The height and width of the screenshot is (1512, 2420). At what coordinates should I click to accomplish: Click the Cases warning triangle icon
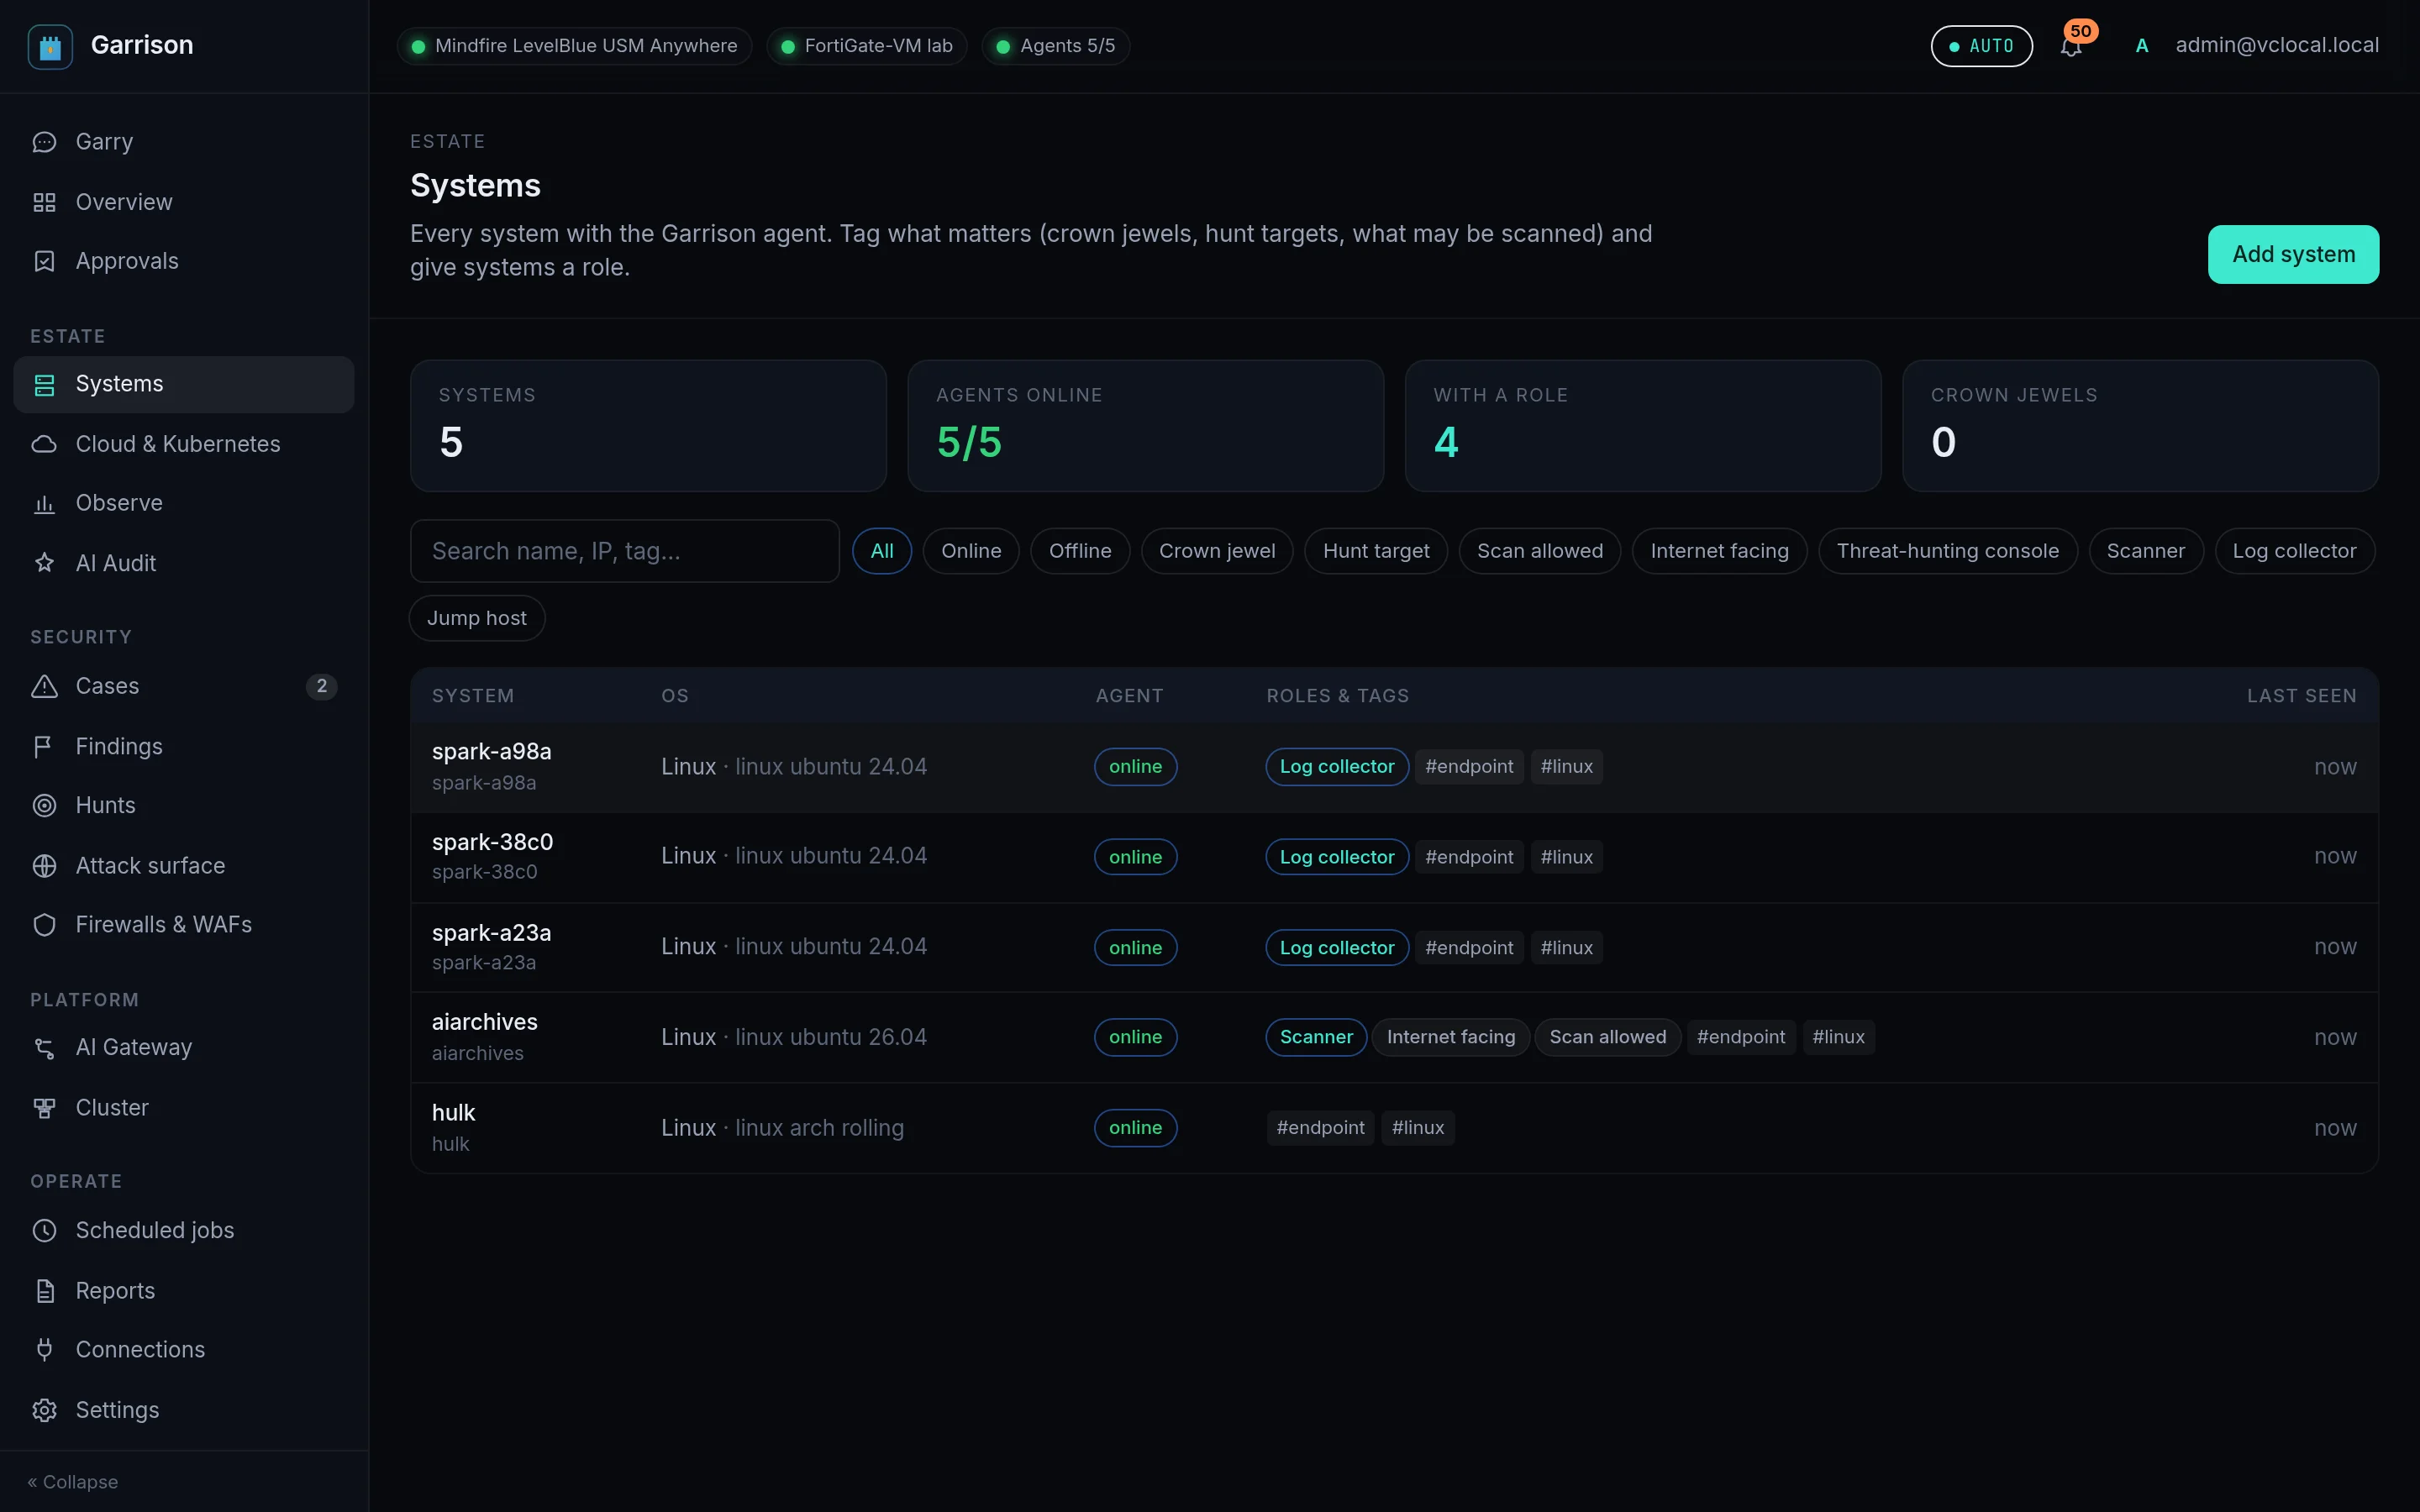44,686
